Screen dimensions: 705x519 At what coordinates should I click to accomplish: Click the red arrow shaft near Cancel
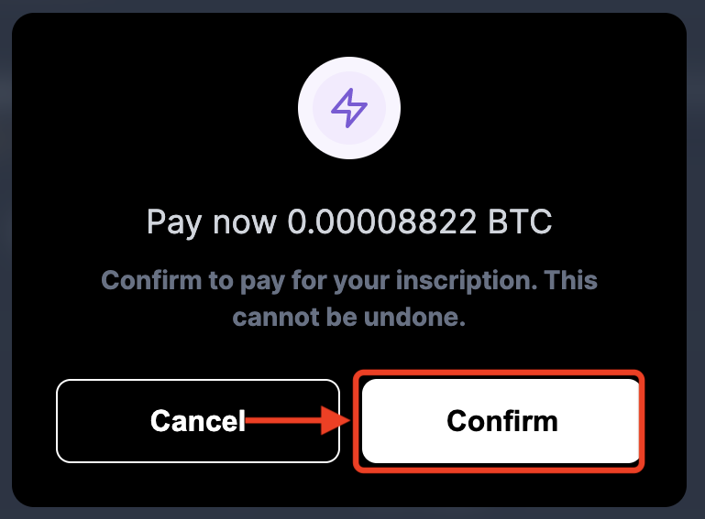click(x=283, y=421)
